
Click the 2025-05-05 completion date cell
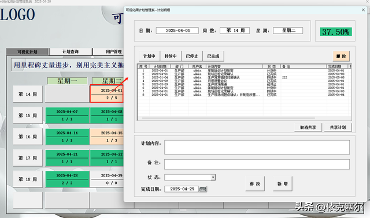click(x=336, y=77)
